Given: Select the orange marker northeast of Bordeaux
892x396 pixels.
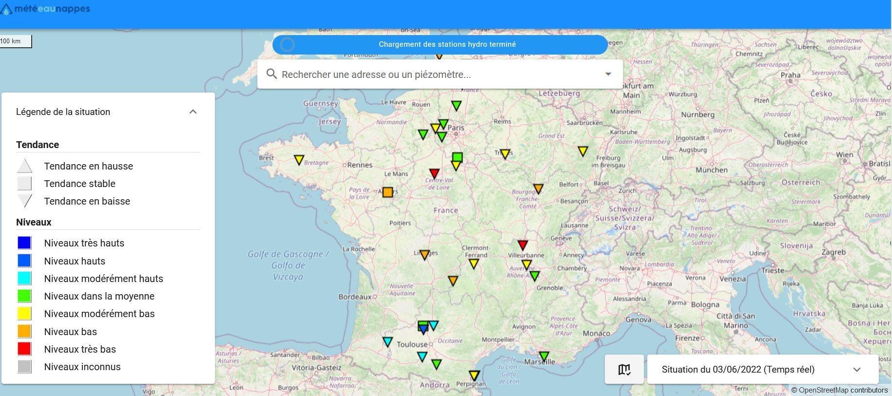Looking at the screenshot, I should pyautogui.click(x=453, y=281).
